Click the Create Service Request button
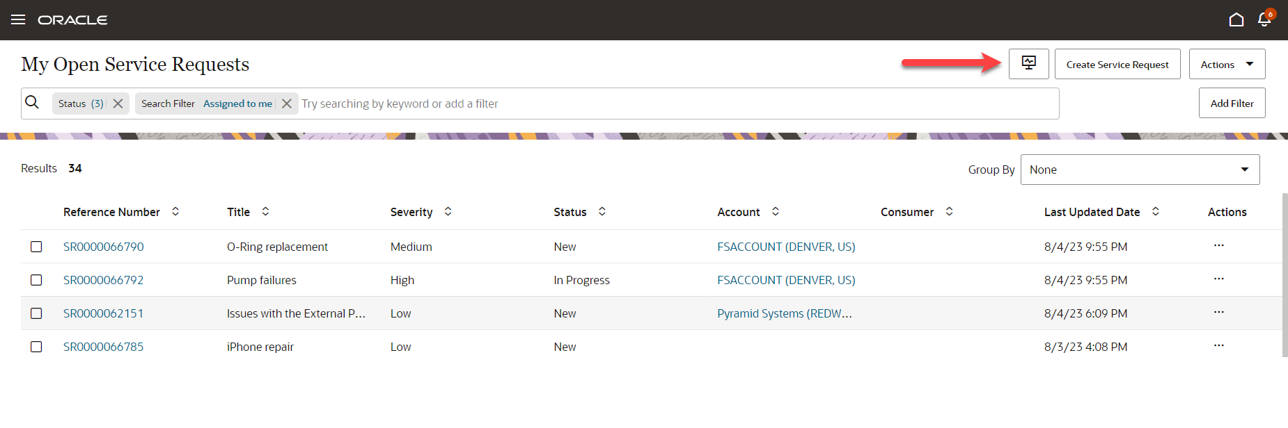The width and height of the screenshot is (1288, 428). (1117, 64)
